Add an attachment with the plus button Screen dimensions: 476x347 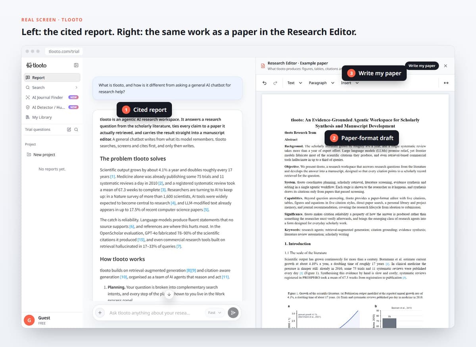click(100, 312)
